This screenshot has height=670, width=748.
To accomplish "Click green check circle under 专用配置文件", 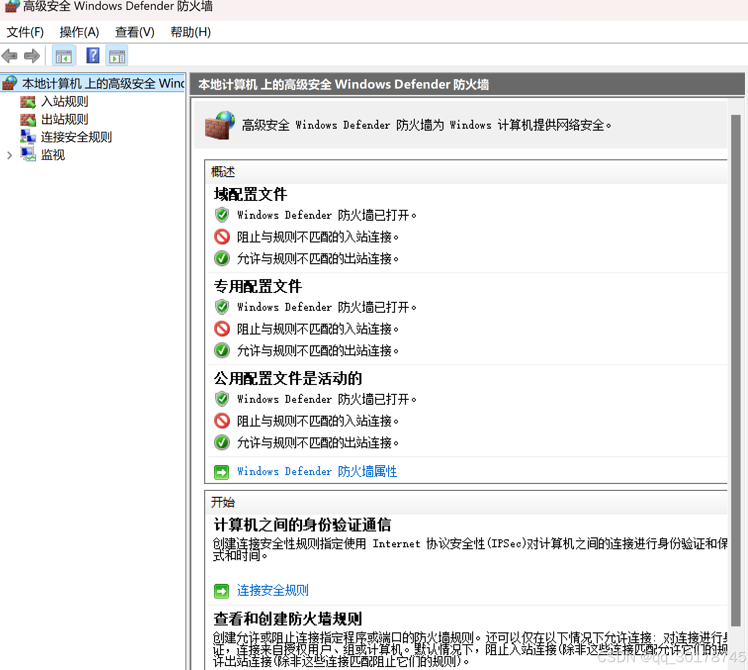I will 222,350.
